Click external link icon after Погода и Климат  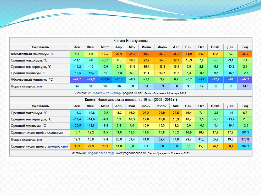click(x=120, y=93)
